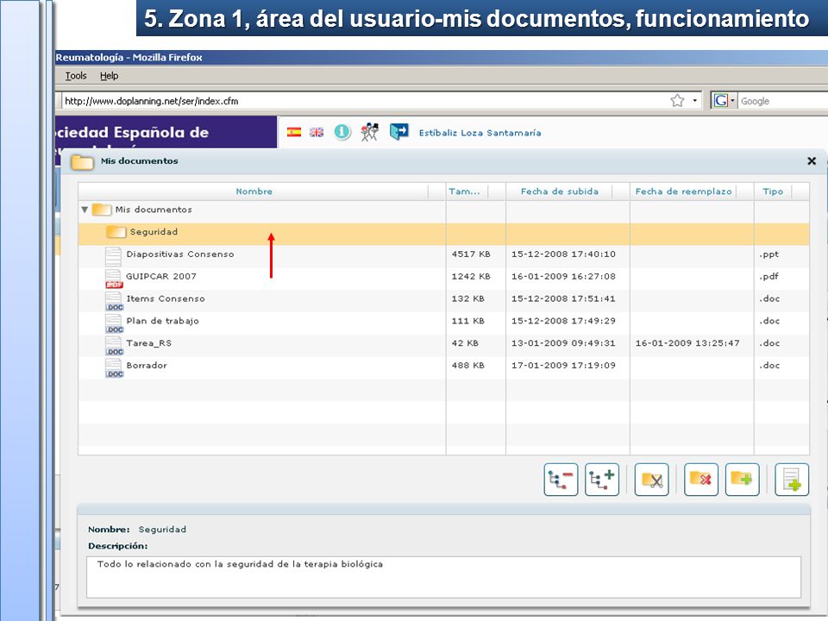The height and width of the screenshot is (621, 828).
Task: Click the logout door icon
Action: (x=398, y=131)
